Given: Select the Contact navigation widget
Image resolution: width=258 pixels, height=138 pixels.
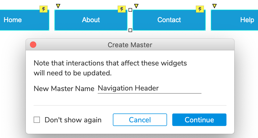Looking at the screenshot, I should click(169, 20).
